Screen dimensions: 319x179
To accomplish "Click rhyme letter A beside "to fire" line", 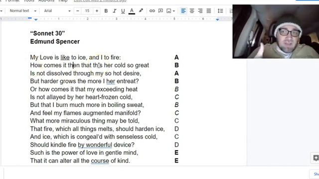I will (x=176, y=58).
